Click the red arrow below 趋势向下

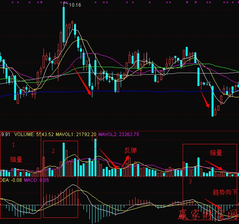[x=214, y=203]
